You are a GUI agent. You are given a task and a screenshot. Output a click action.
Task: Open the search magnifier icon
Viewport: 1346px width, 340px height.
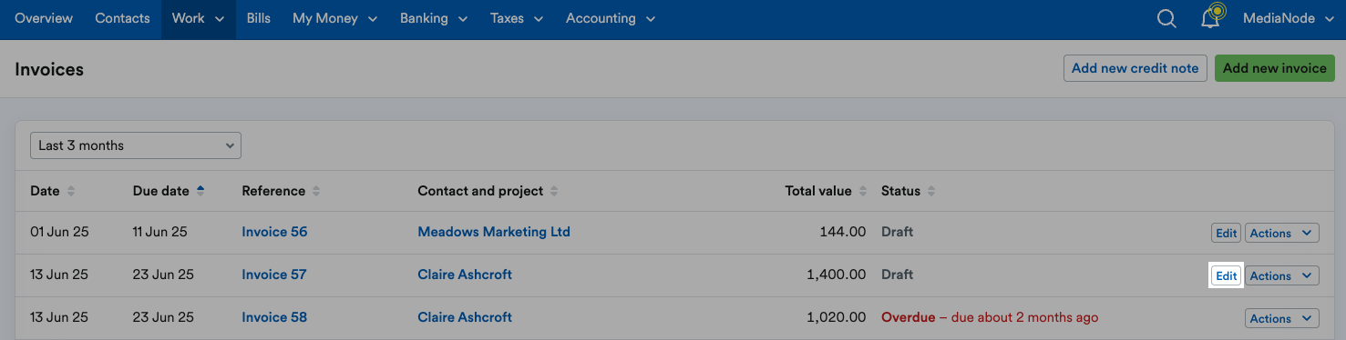[1166, 18]
